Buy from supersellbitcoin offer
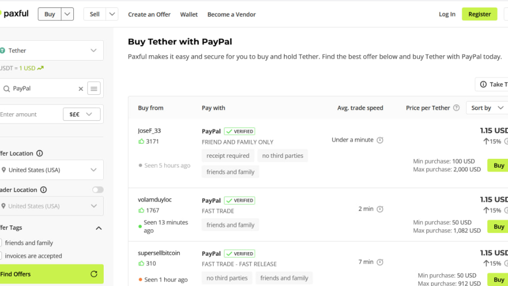This screenshot has height=286, width=508. 498,280
